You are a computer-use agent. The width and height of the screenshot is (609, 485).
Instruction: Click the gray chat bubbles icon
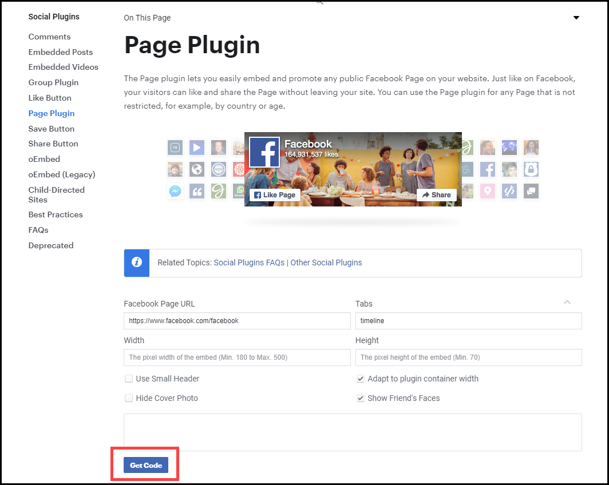tap(531, 191)
